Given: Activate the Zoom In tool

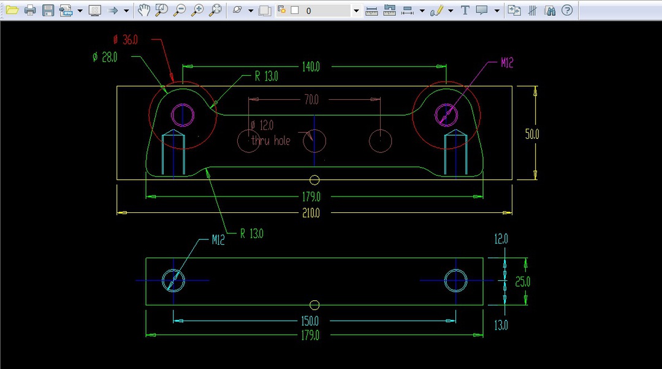Looking at the screenshot, I should pyautogui.click(x=197, y=10).
